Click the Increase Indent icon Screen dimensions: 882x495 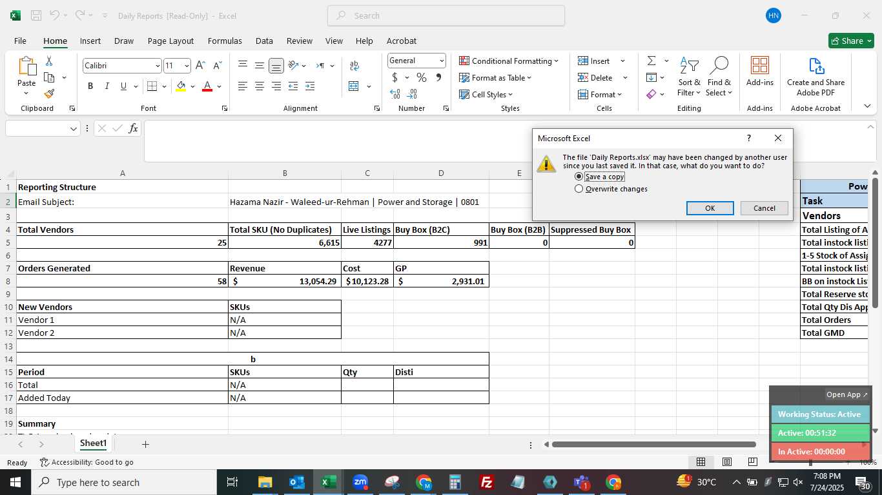click(310, 86)
